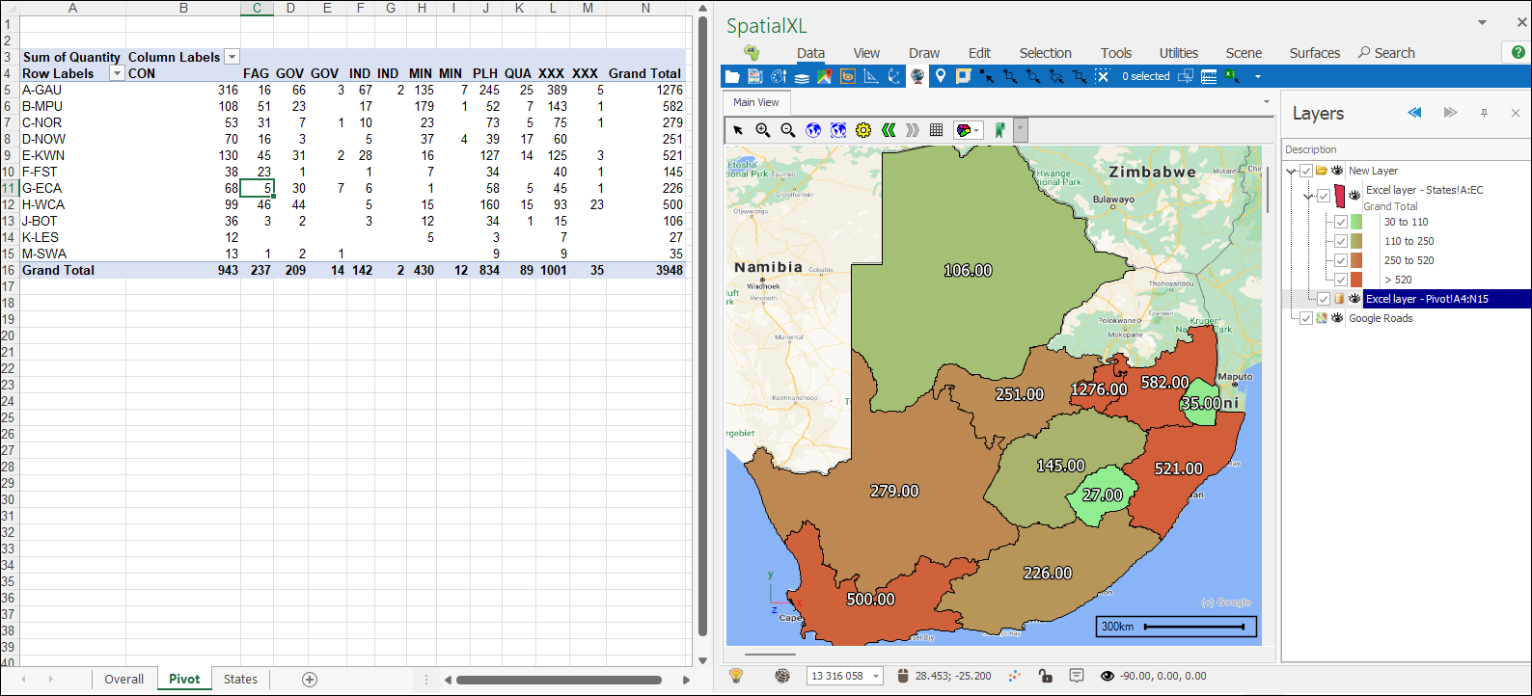Uncheck the '> 520' legend class checkbox
This screenshot has width=1532, height=696.
(1341, 280)
